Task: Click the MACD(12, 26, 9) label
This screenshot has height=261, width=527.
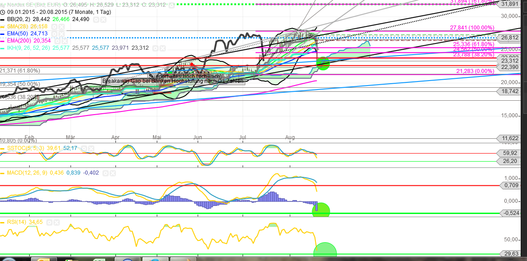Action: (27, 173)
